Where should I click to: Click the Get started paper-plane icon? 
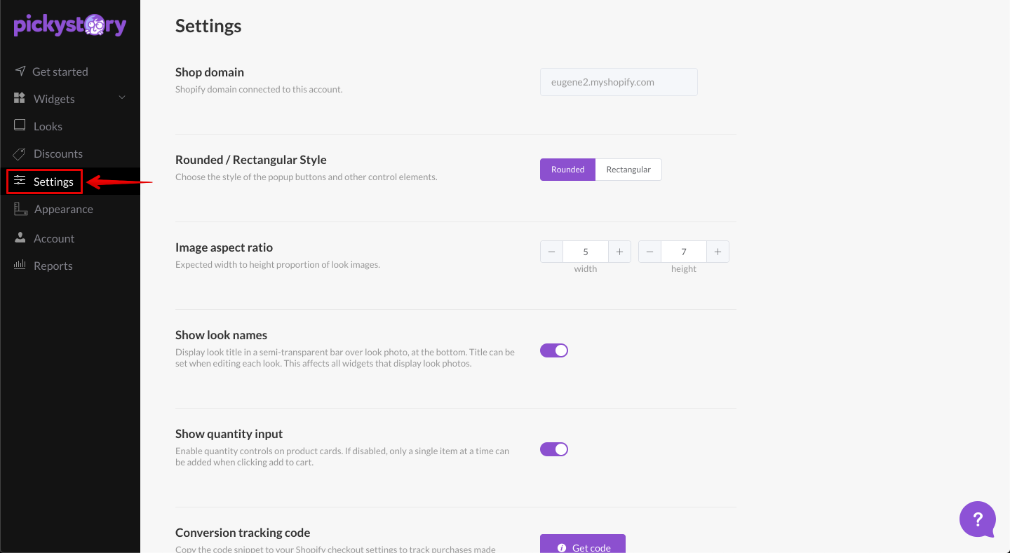[20, 71]
